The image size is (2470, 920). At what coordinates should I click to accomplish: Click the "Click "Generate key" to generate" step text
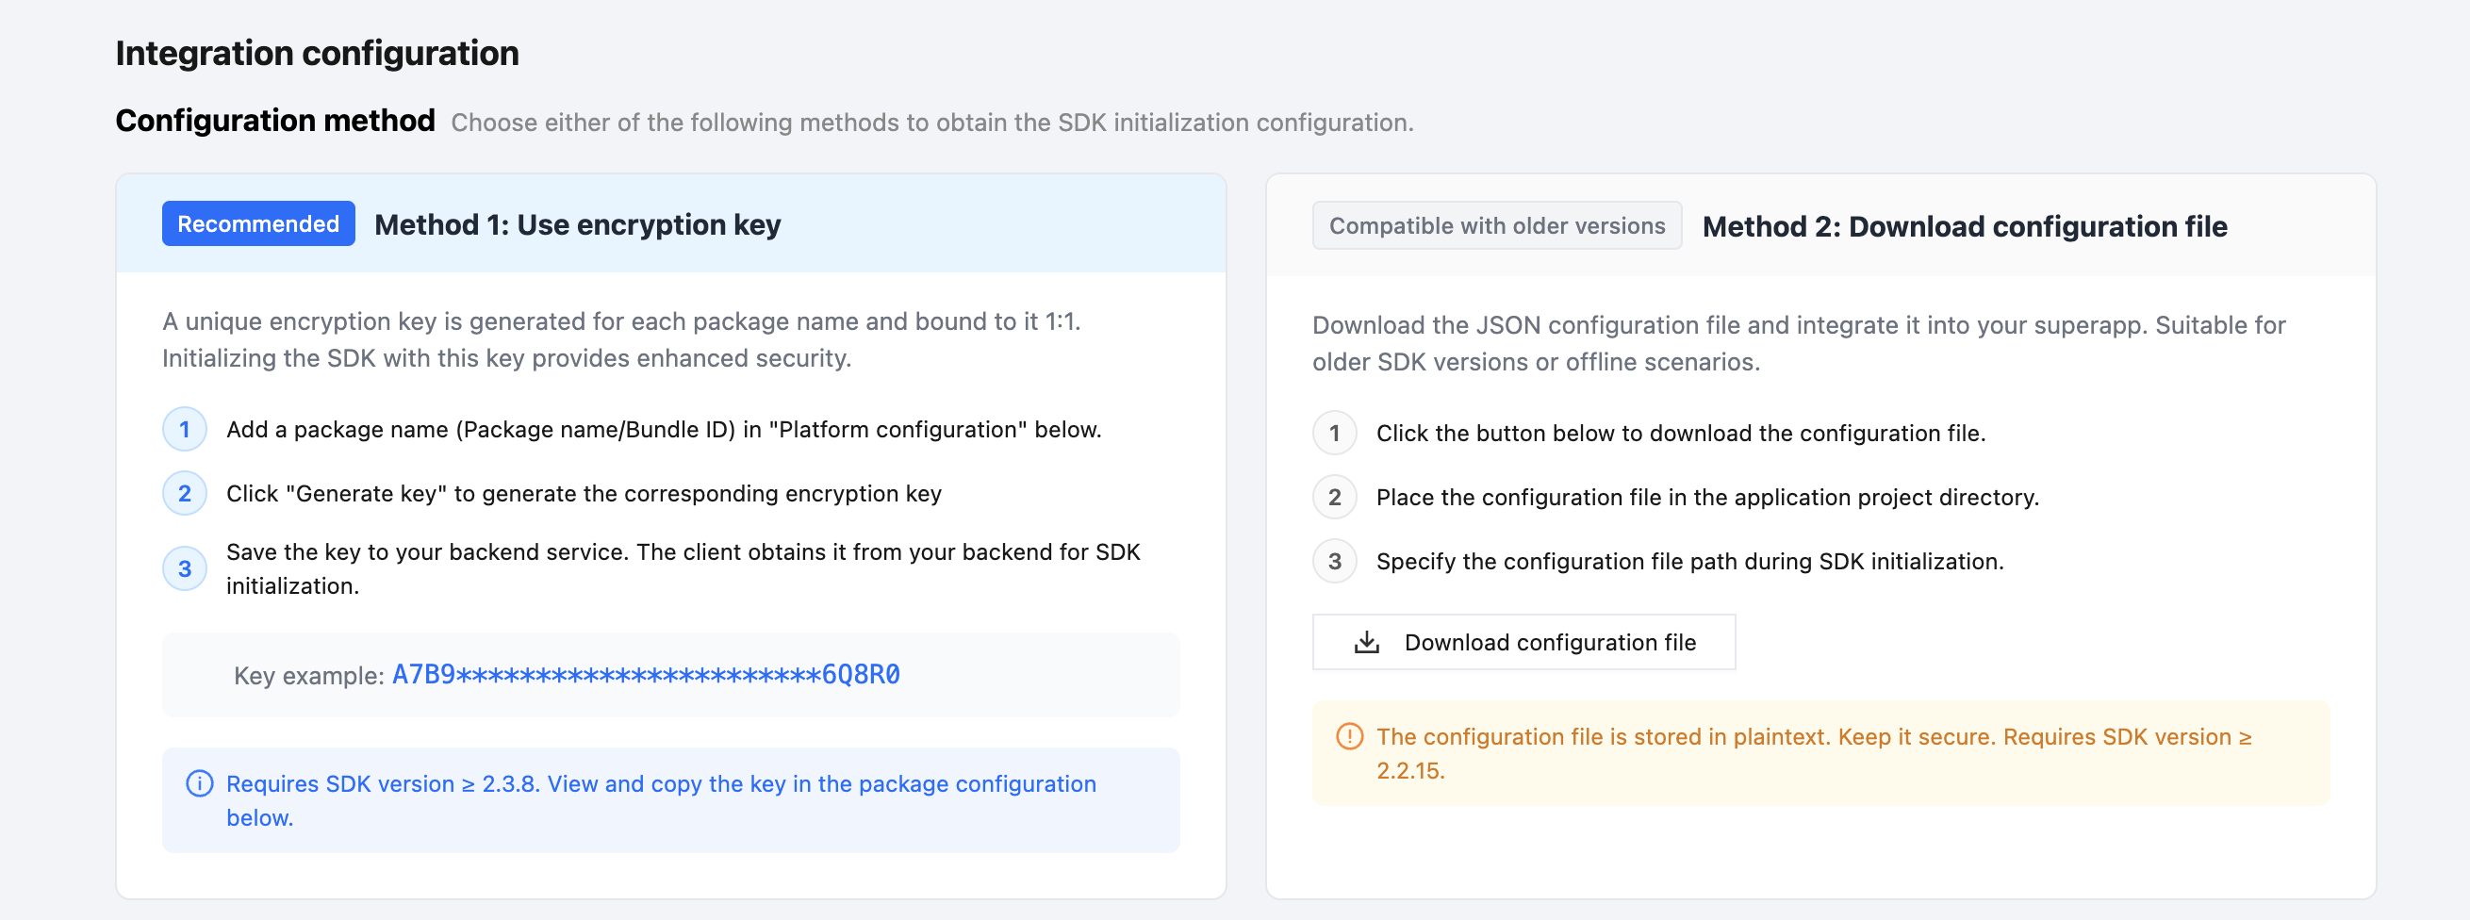pos(584,494)
